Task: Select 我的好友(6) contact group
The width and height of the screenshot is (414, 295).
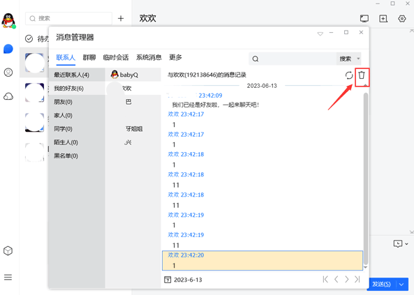Action: pyautogui.click(x=77, y=89)
